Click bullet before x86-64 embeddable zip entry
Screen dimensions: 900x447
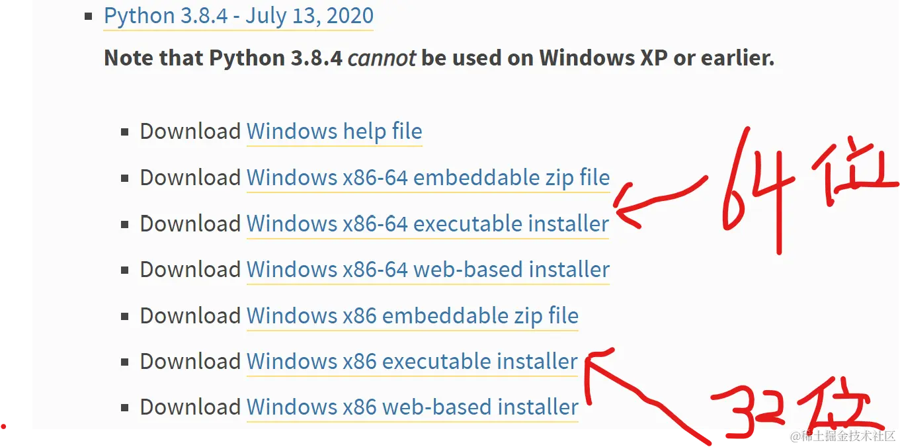pos(125,179)
